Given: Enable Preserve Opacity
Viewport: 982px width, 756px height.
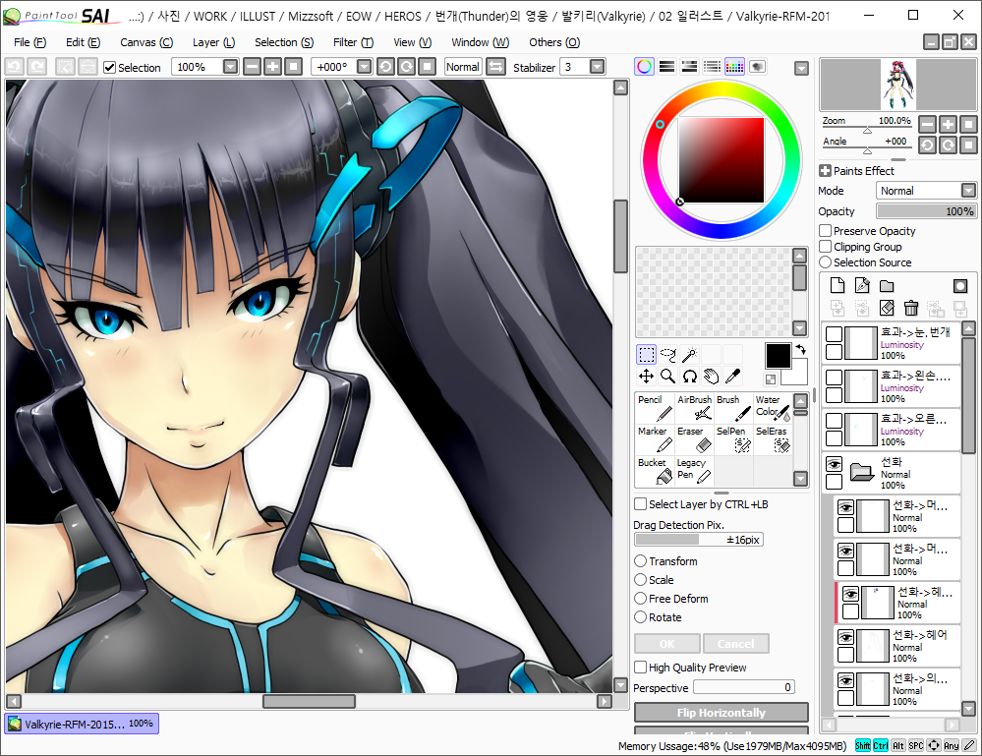Looking at the screenshot, I should (x=826, y=230).
